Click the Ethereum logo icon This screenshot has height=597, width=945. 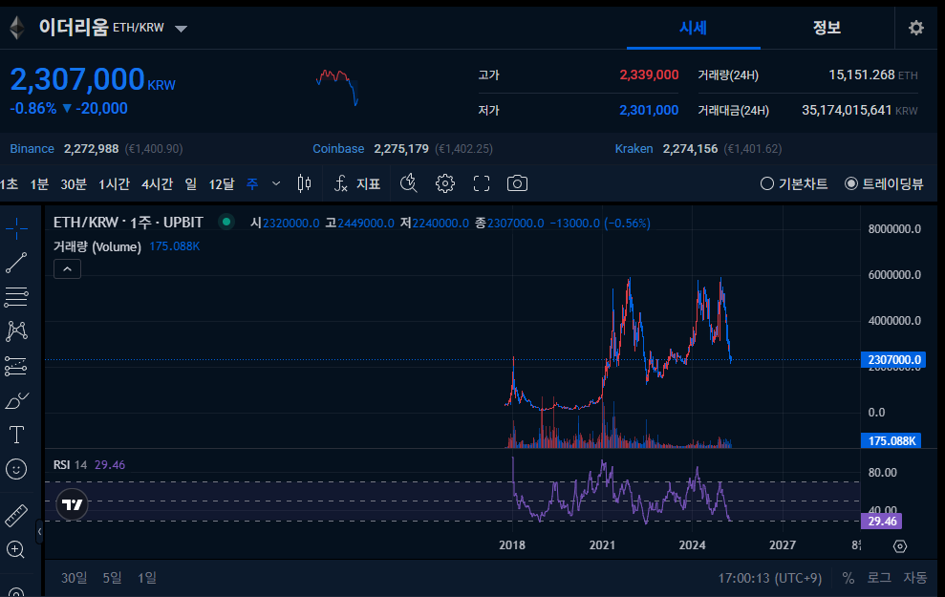pos(17,28)
